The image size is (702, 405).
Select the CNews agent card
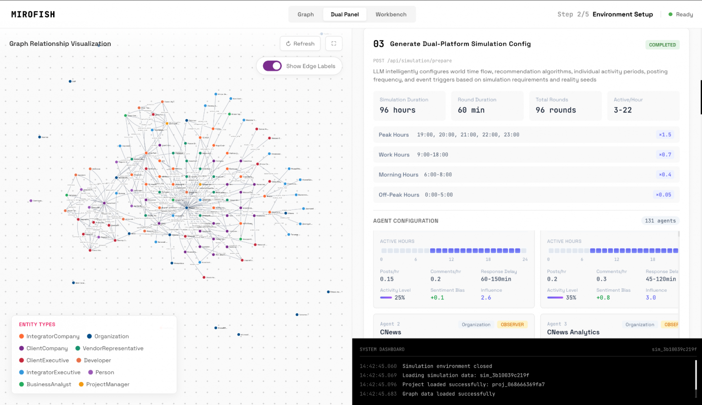[x=454, y=328]
